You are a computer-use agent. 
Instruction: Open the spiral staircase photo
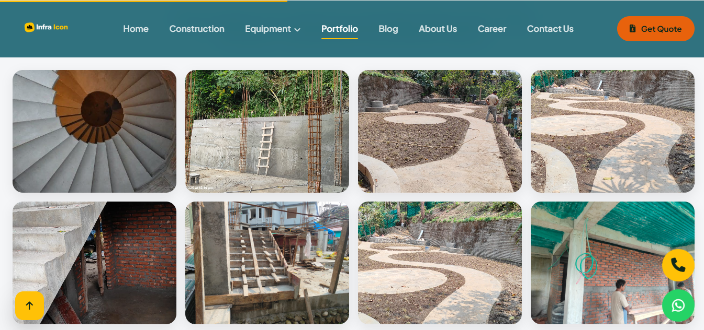click(94, 131)
